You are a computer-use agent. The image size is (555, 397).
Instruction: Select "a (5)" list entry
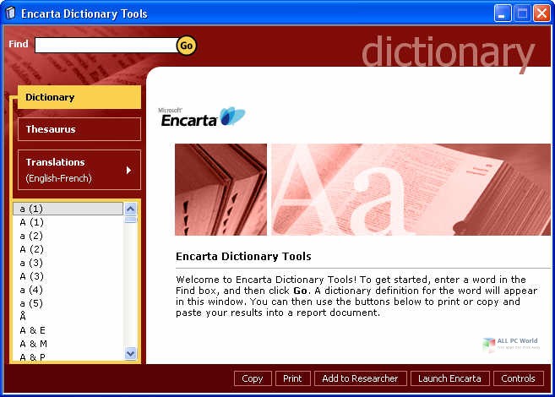click(68, 303)
